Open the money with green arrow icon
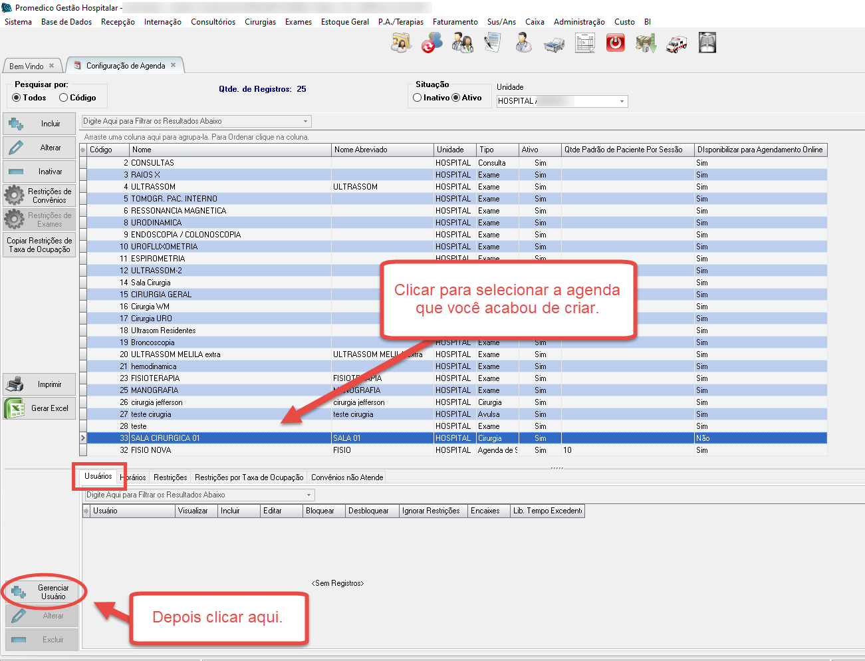865x661 pixels. [646, 45]
